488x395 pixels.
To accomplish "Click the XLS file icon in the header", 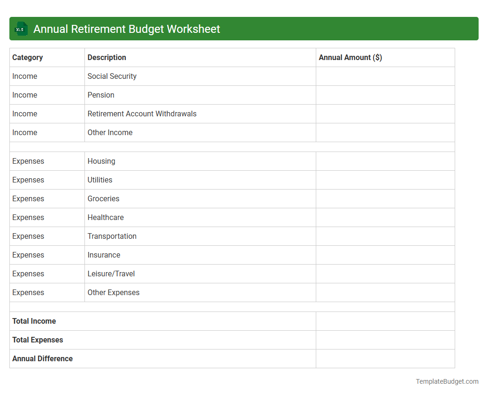I will click(21, 29).
